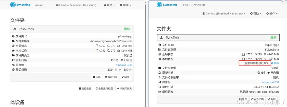Screen dimensions: 287x107
Task: Click info icon beside 文件夹 ID in DESKTOP window
Action: click(160, 45)
